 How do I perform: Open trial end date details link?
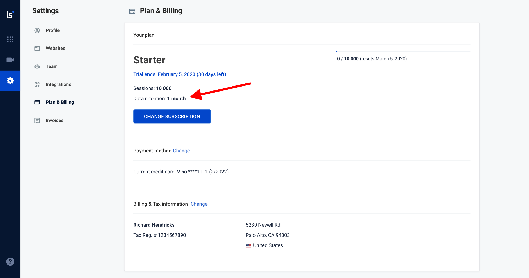coord(179,74)
